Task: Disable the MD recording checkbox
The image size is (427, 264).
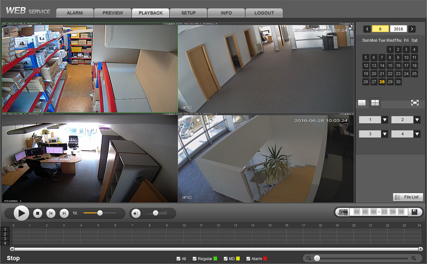Action: [x=225, y=259]
